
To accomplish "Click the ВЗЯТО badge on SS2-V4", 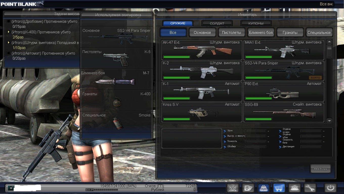I will (x=315, y=78).
